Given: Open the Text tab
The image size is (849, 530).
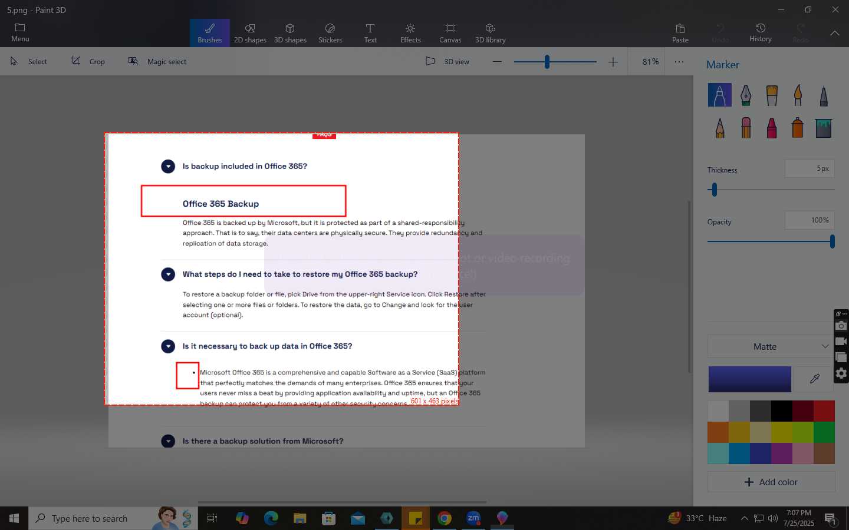Looking at the screenshot, I should pyautogui.click(x=370, y=33).
